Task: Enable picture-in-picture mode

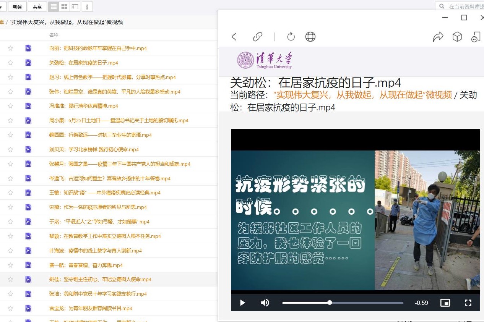Action: tap(445, 303)
